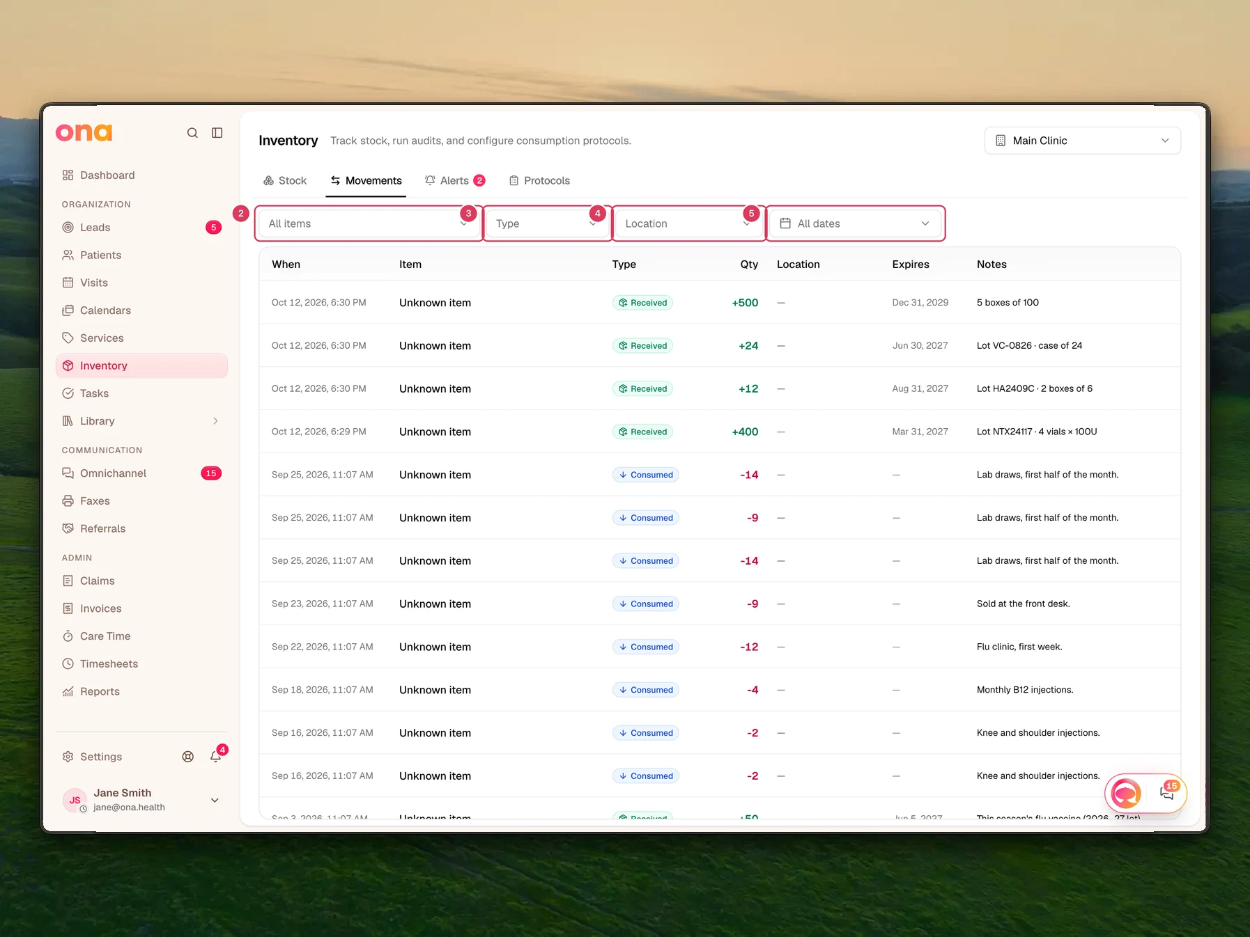Navigate to Services
1250x937 pixels.
(x=141, y=338)
